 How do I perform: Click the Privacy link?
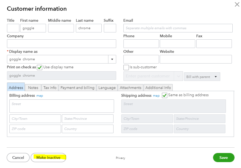[x=120, y=158]
